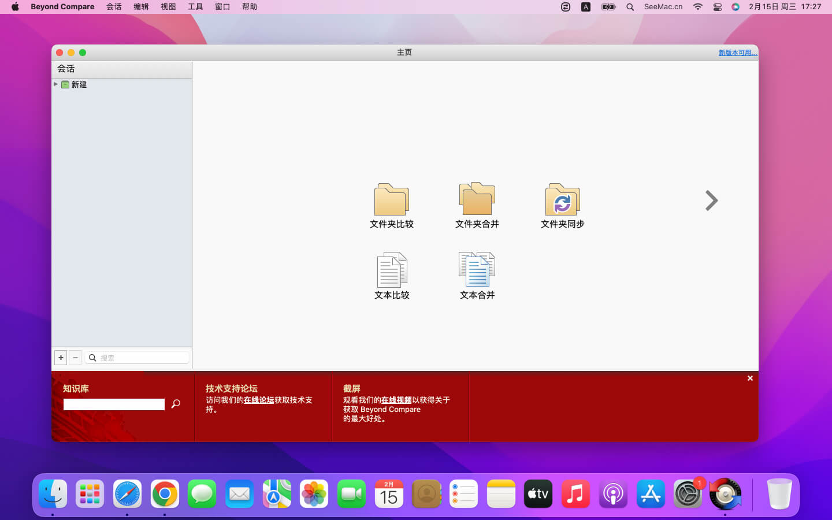Follow the 在线视频 online video link
Screen dimensions: 832x520
coord(396,400)
